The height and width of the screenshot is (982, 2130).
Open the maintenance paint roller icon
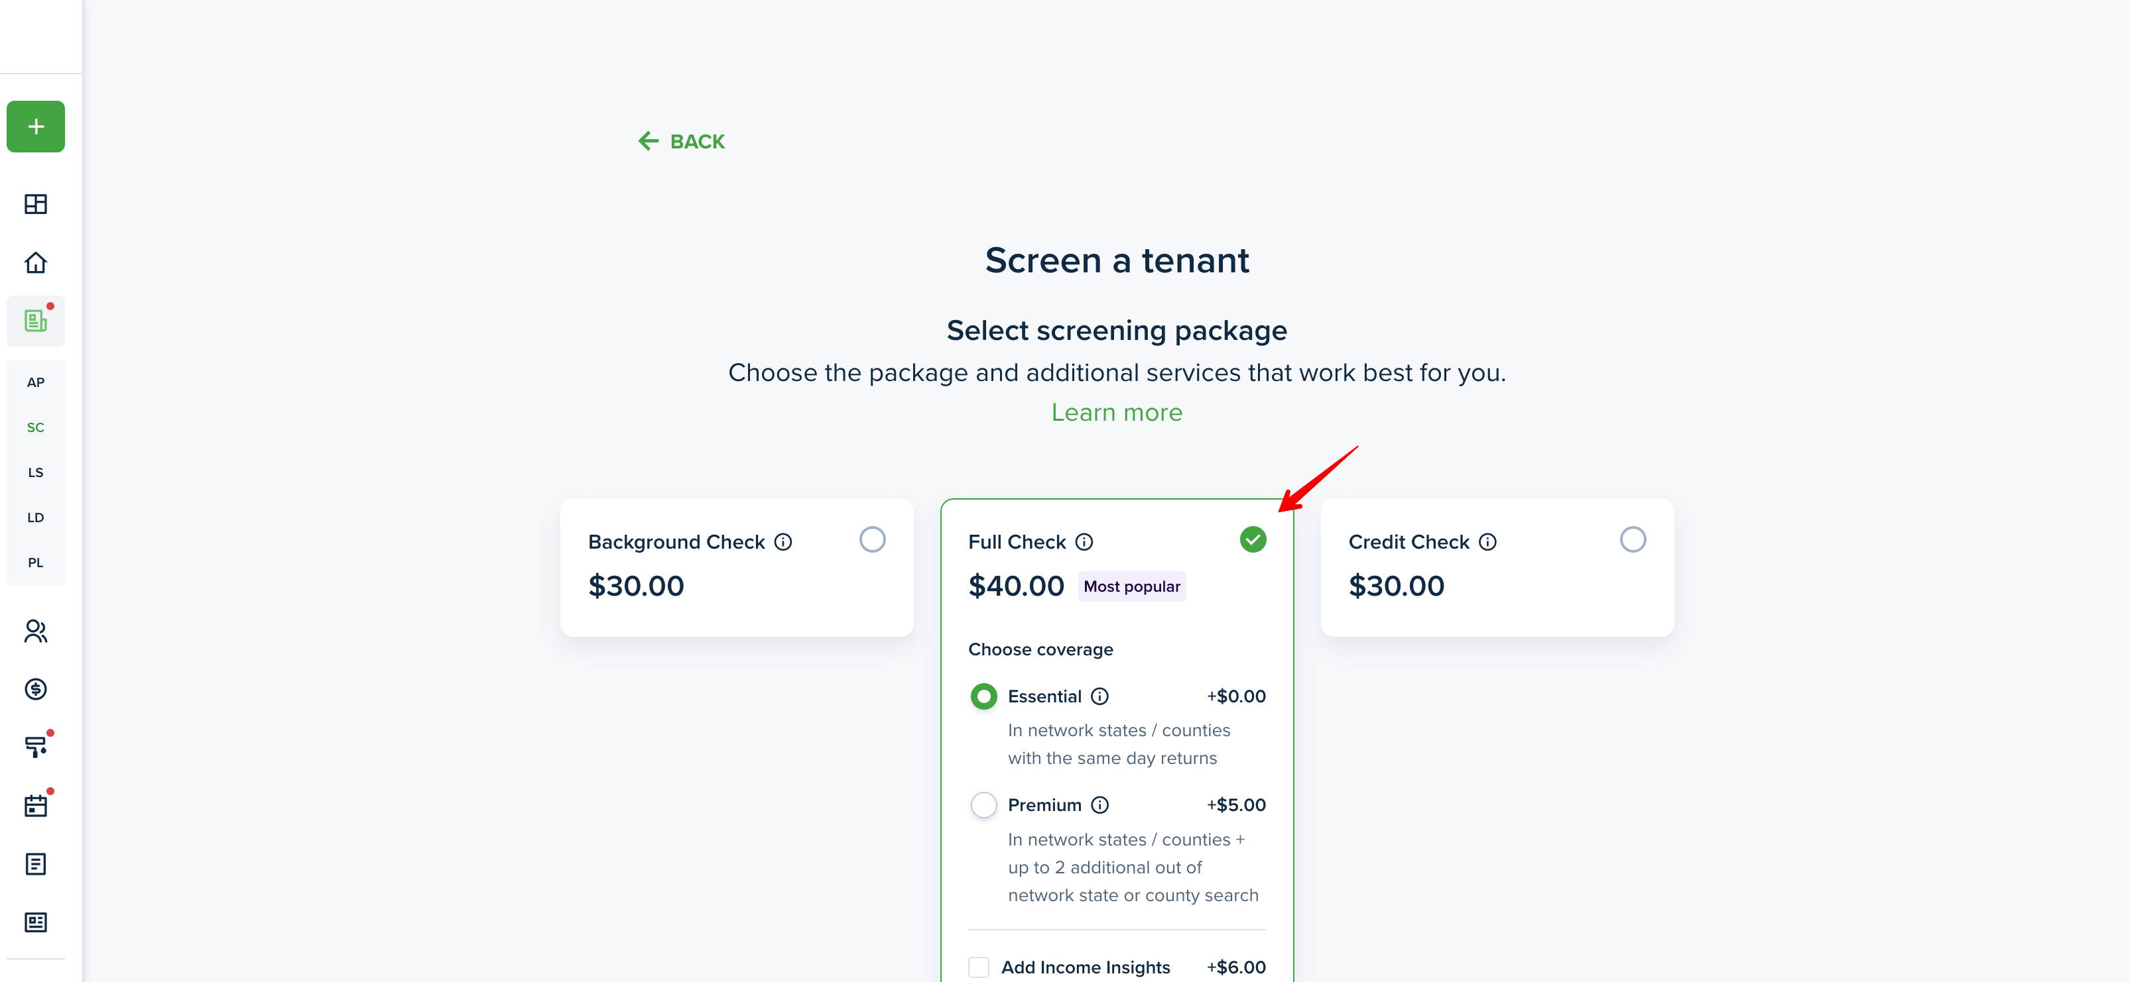(36, 747)
